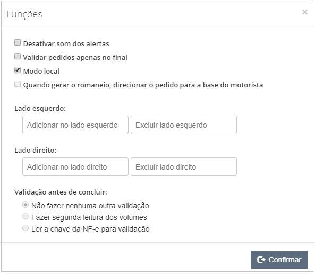Enable the Desativar som dos alertas checkbox

tap(18, 42)
